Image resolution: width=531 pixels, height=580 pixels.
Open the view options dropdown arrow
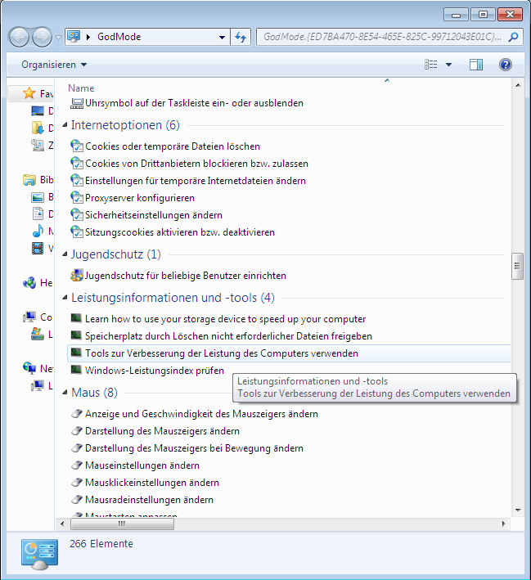[448, 65]
